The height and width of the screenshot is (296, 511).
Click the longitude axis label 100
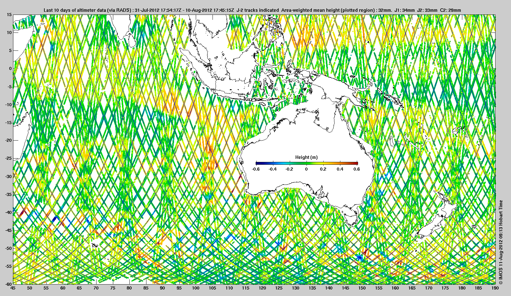click(195, 288)
